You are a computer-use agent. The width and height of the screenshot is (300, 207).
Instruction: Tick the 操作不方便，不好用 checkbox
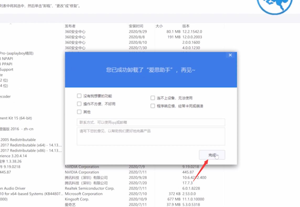pos(79,104)
